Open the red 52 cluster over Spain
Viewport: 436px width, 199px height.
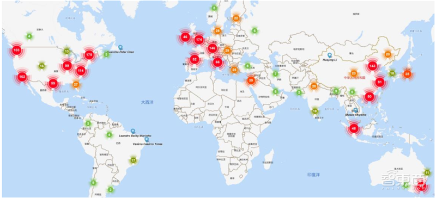(x=195, y=59)
